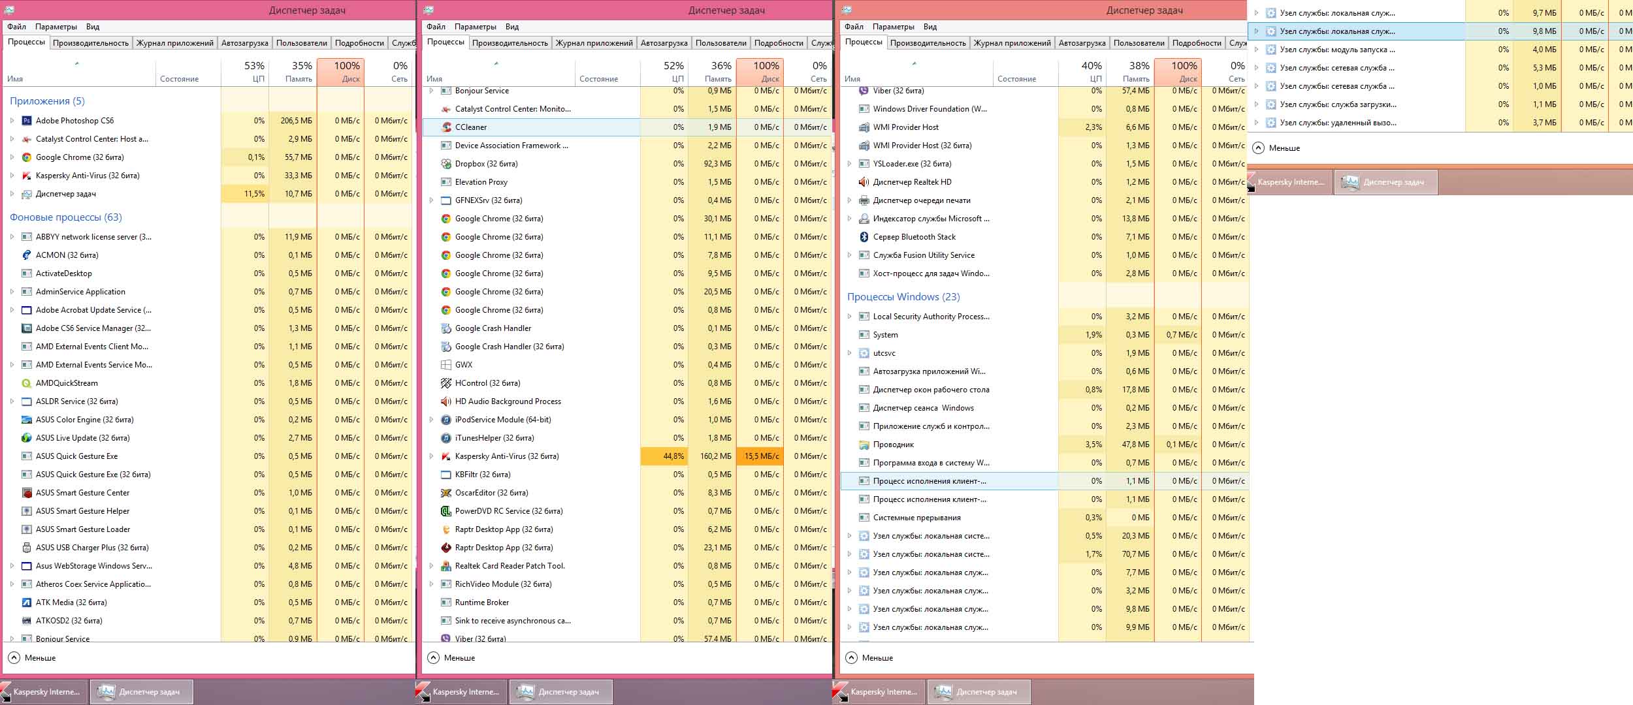Click the iTunesHelper process icon

coord(446,438)
